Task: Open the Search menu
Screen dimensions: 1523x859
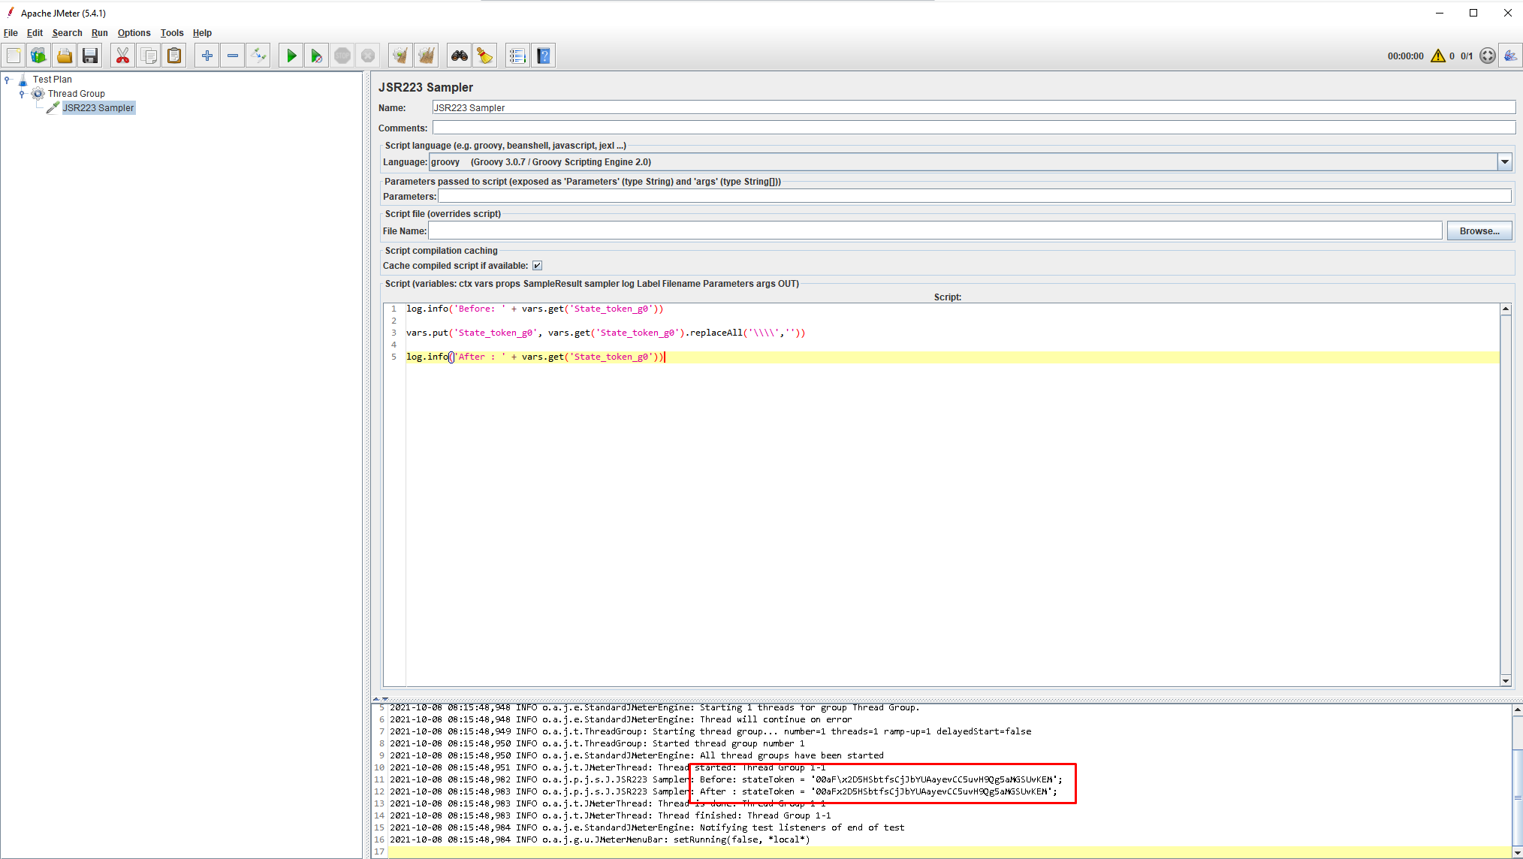Action: (x=67, y=33)
